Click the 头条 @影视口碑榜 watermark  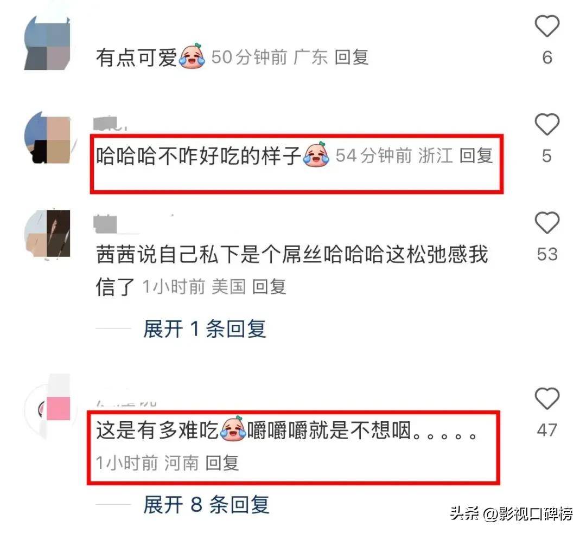(511, 514)
